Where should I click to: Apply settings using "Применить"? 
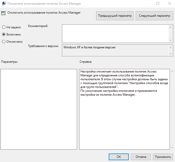163,157
